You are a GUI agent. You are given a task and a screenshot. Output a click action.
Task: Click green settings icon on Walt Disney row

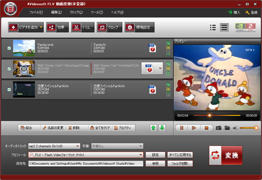(x=168, y=64)
